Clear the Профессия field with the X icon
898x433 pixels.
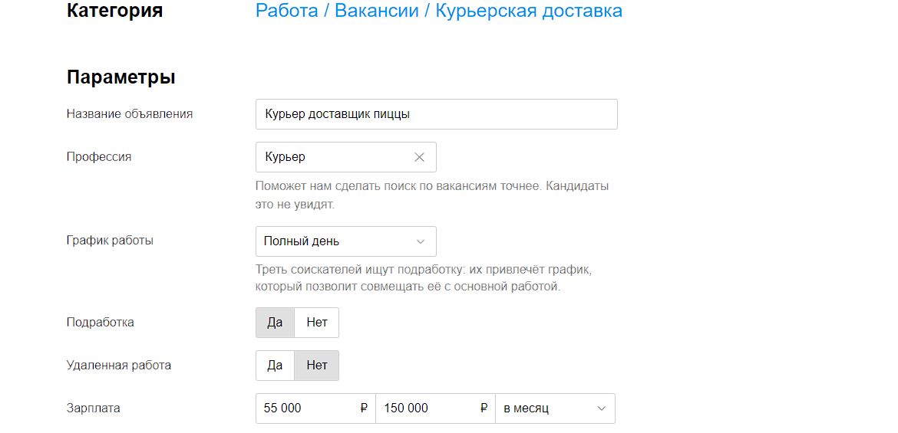point(419,157)
